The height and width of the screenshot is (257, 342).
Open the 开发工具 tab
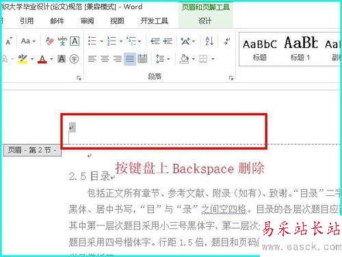[x=155, y=21]
